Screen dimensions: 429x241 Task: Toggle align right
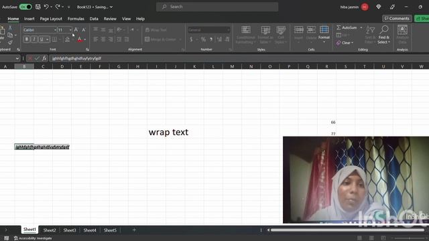[x=111, y=39]
